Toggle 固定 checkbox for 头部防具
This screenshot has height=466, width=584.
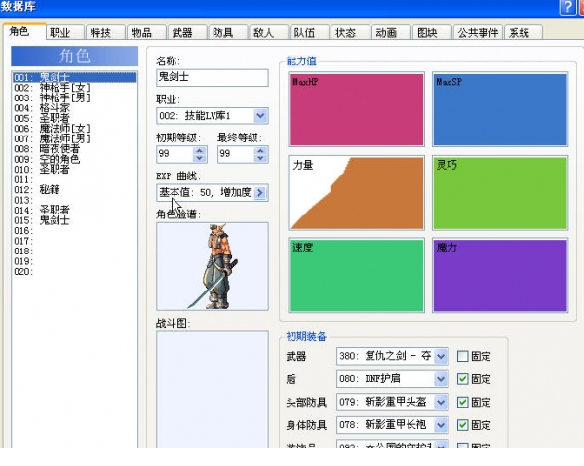(462, 403)
